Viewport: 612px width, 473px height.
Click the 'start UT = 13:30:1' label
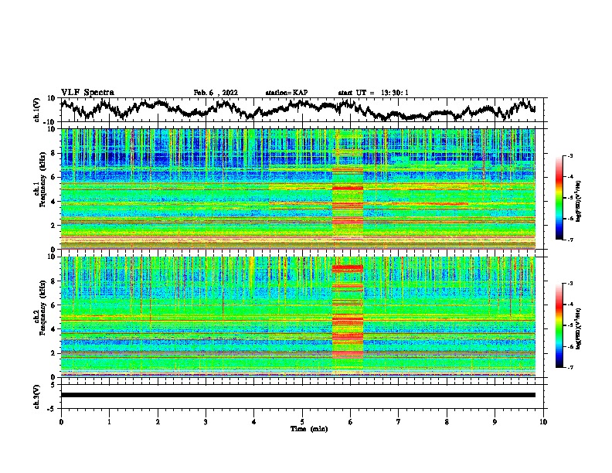373,93
